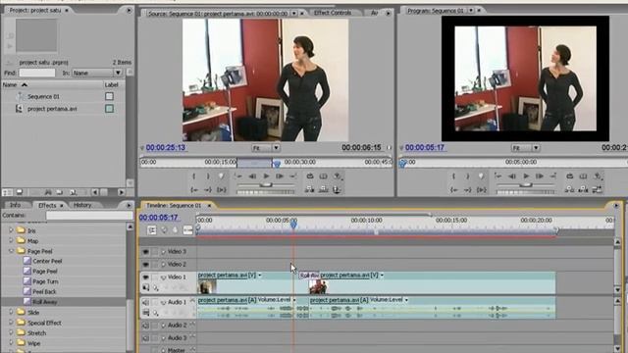The image size is (628, 353).
Task: Switch Project panel to icon view
Action: 20,192
